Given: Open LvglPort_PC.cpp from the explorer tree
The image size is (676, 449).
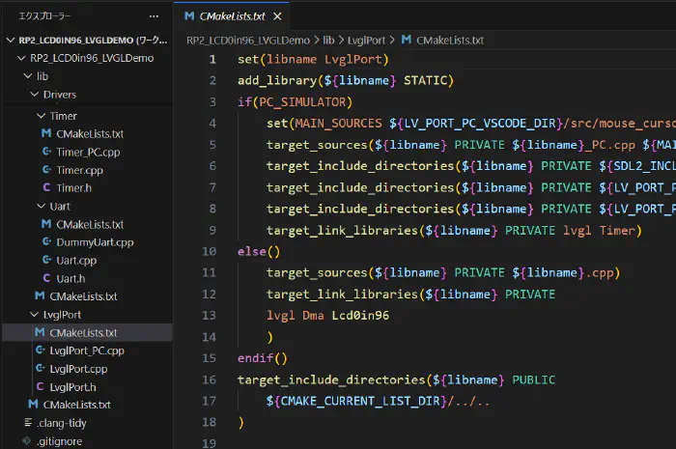Looking at the screenshot, I should click(x=86, y=351).
